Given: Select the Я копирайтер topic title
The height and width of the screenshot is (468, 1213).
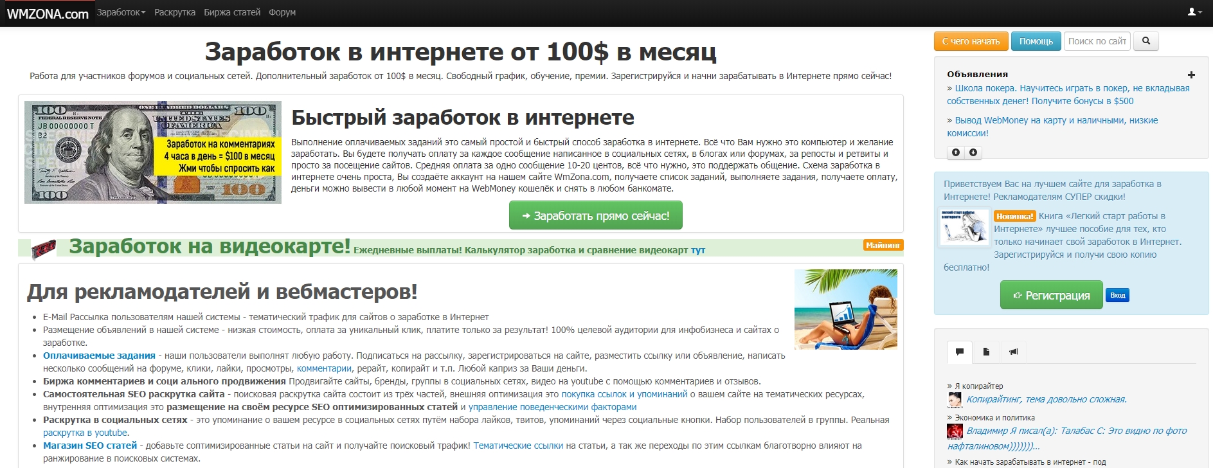Looking at the screenshot, I should point(979,386).
